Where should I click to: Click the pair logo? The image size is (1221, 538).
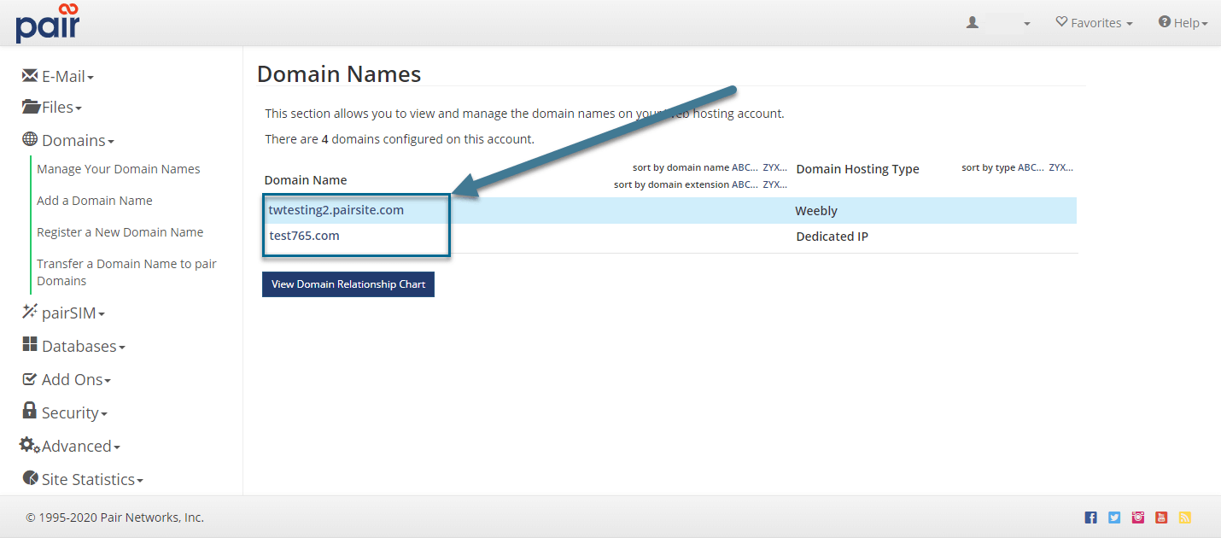47,23
